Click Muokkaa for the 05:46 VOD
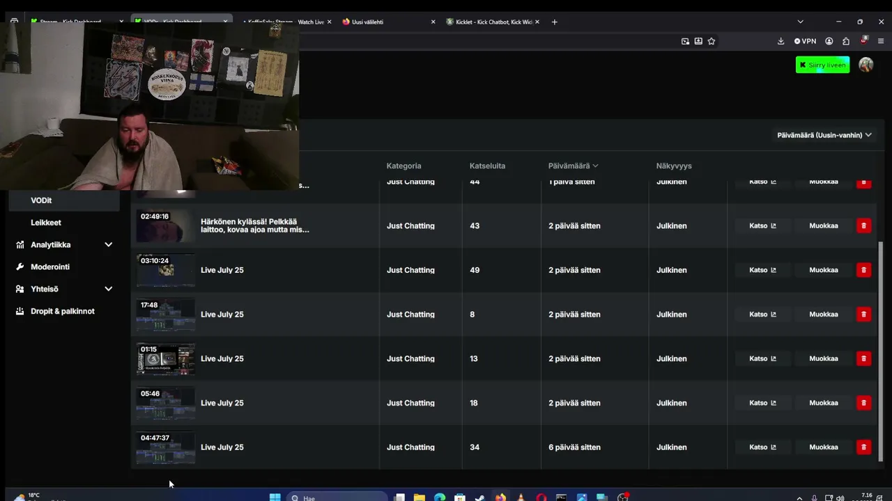892x501 pixels. [x=823, y=403]
